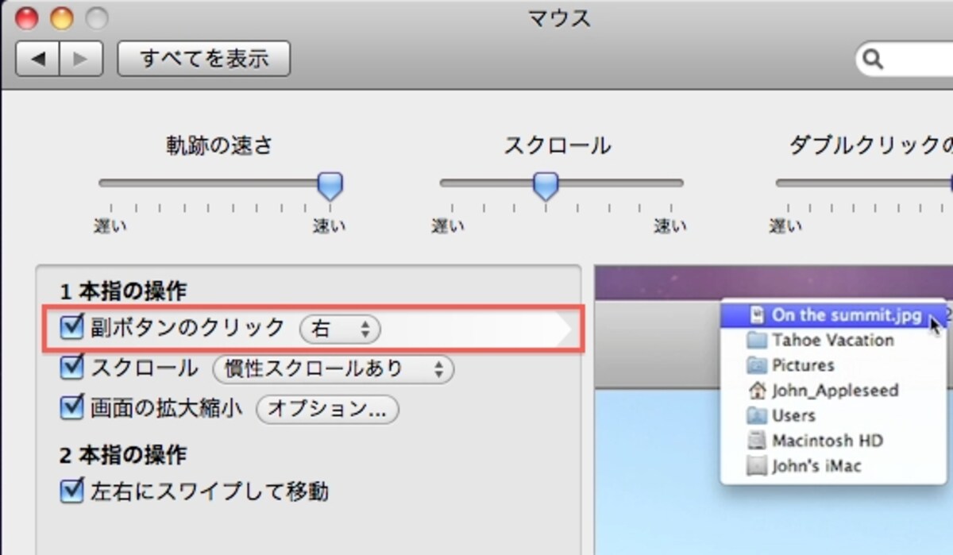The height and width of the screenshot is (555, 953).
Task: Click the オプション... button
Action: 327,410
